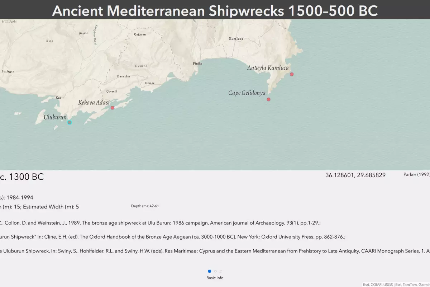Go to the third popup page dot
Screen dimensions: 430x287
(x=221, y=271)
